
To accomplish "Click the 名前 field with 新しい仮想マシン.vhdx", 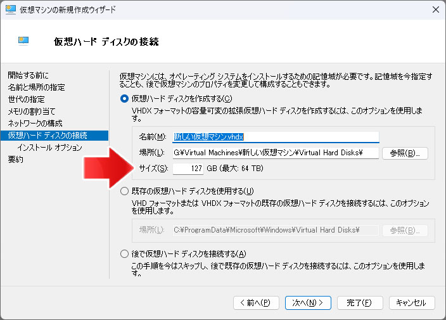I will click(x=276, y=137).
